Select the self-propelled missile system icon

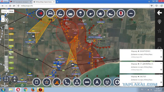point(70,13)
